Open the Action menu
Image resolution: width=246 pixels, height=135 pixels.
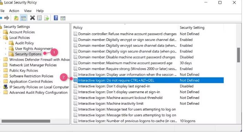(x=14, y=11)
